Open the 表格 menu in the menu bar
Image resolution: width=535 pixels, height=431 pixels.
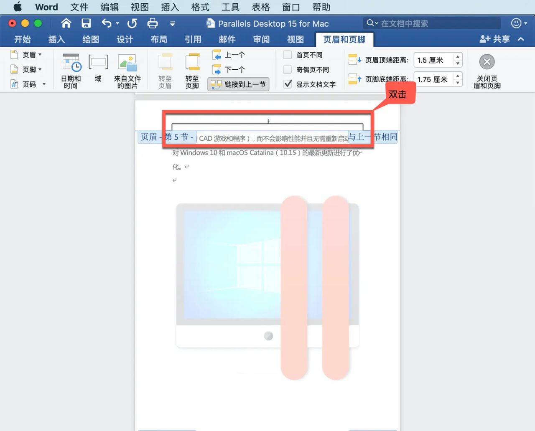260,7
